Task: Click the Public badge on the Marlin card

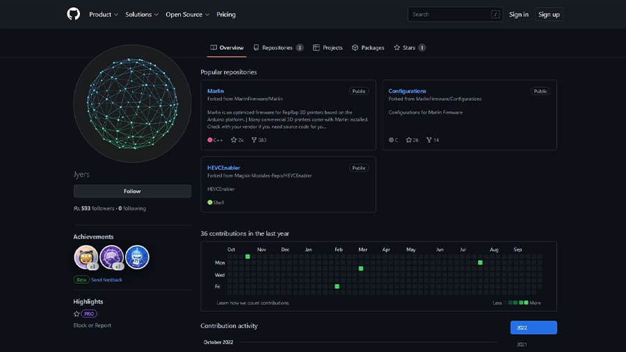Action: [359, 91]
